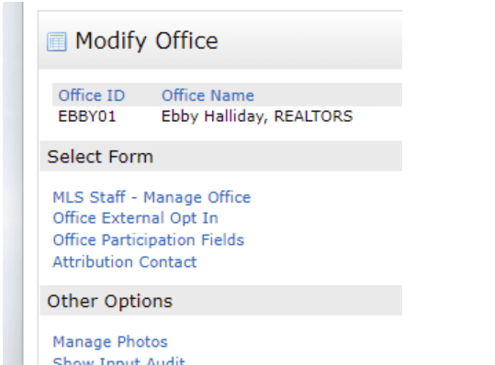Open the Office Participation Fields form
The height and width of the screenshot is (365, 495).
point(149,240)
